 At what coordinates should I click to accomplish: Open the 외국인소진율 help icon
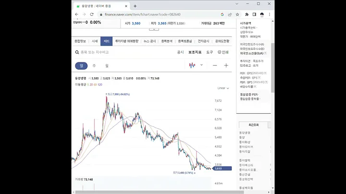[265, 53]
